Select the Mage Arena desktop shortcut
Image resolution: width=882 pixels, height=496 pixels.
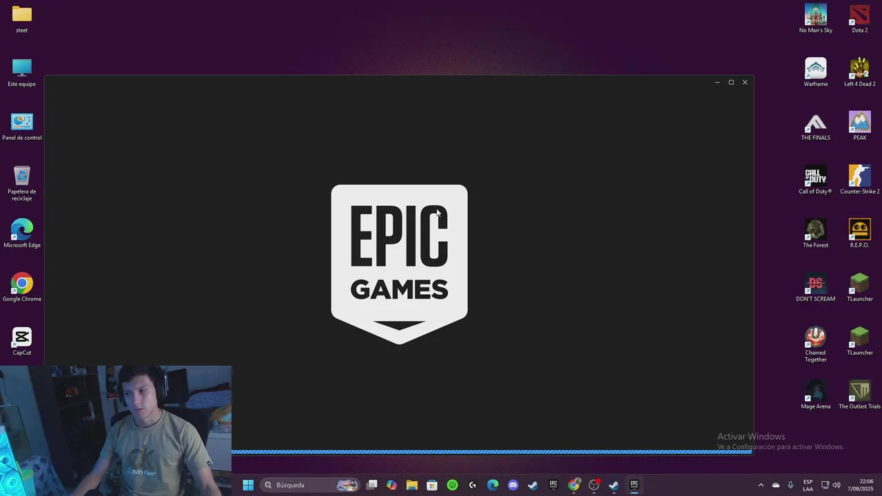[816, 395]
